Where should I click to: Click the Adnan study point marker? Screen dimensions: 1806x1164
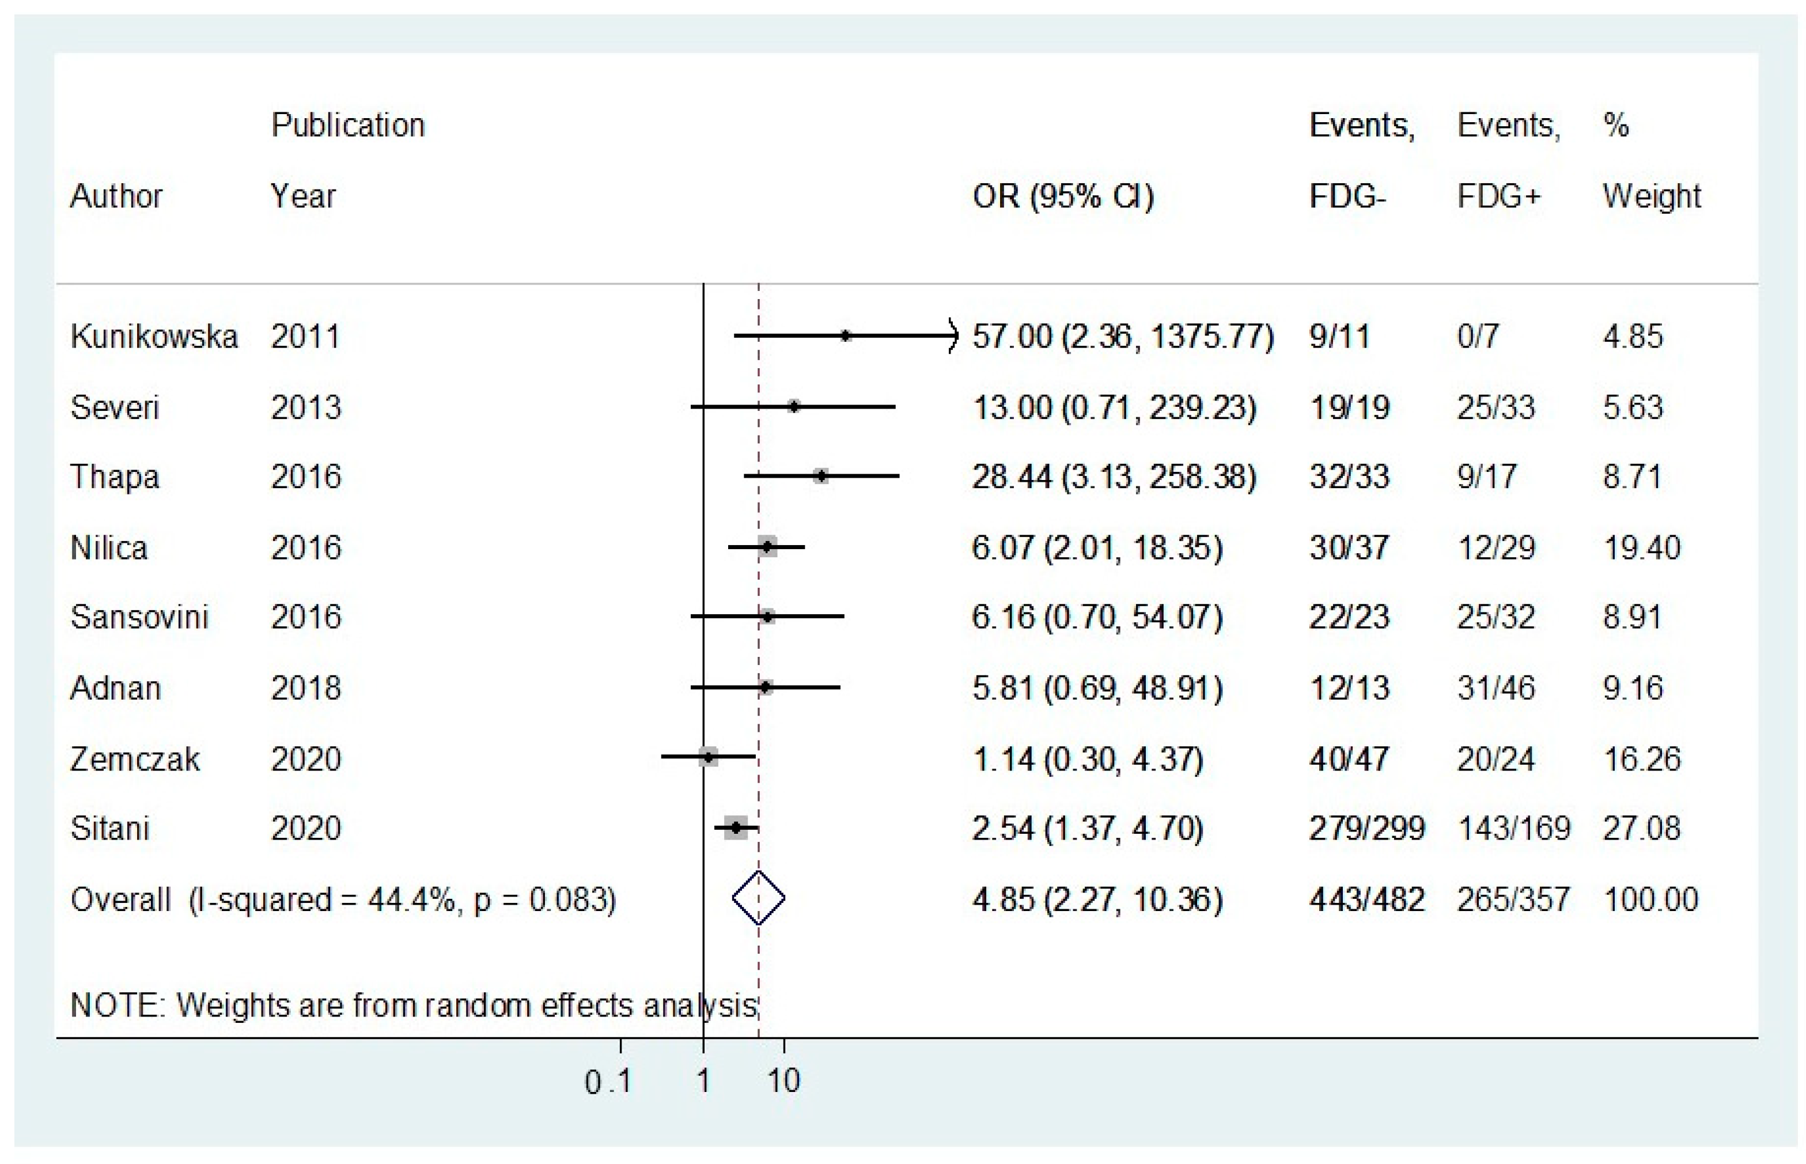[x=766, y=687]
